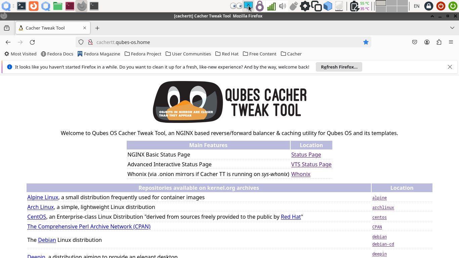Click the Refresh Firefox button
The image size is (459, 258).
[x=339, y=67]
